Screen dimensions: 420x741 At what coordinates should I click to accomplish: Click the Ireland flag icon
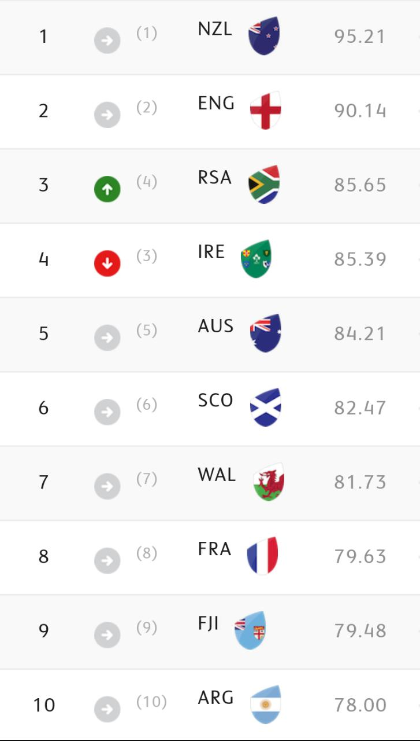click(256, 259)
